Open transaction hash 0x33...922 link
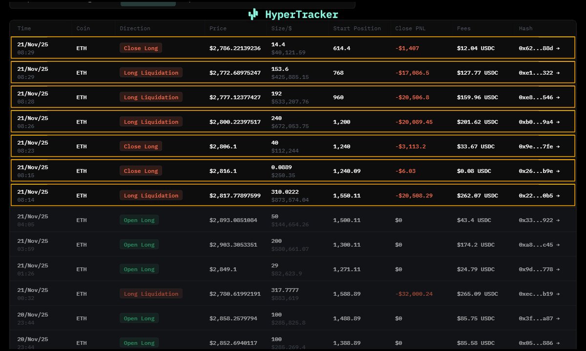This screenshot has width=586, height=351. click(x=539, y=220)
